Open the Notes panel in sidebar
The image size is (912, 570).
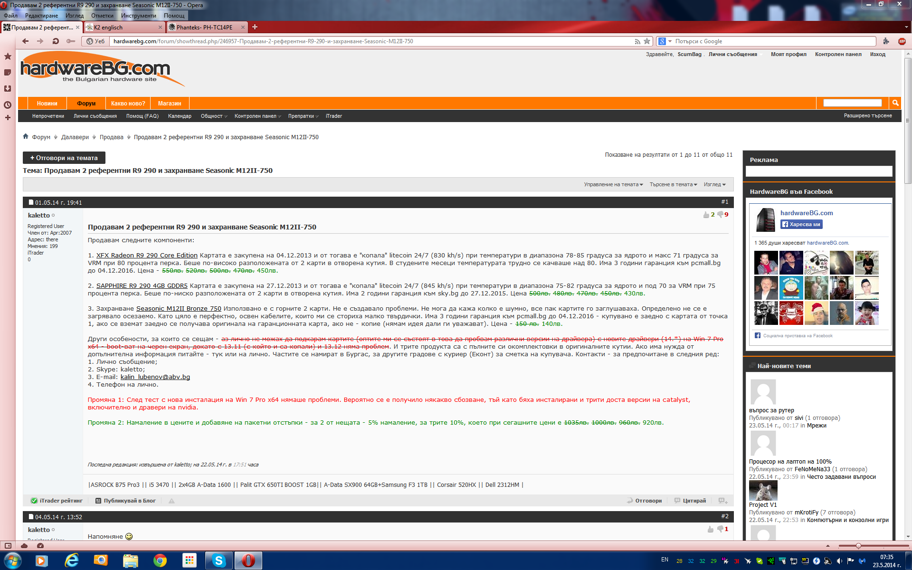pyautogui.click(x=8, y=73)
